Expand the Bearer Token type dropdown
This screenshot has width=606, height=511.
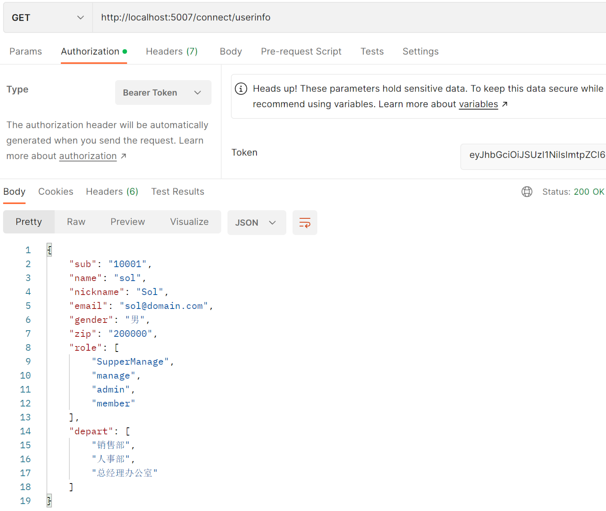pyautogui.click(x=163, y=93)
